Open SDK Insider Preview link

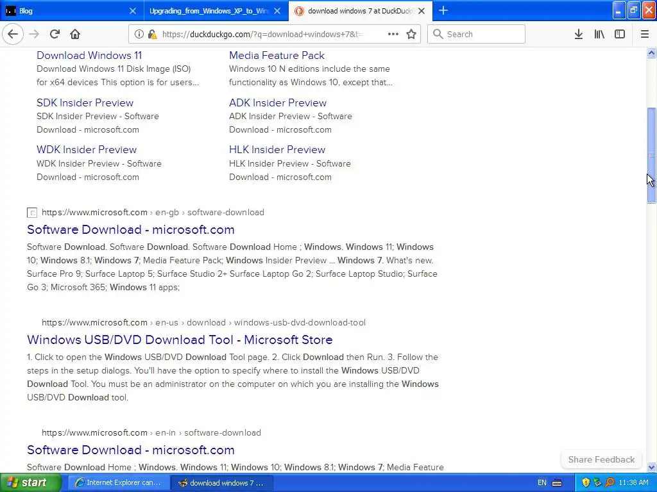pyautogui.click(x=85, y=102)
